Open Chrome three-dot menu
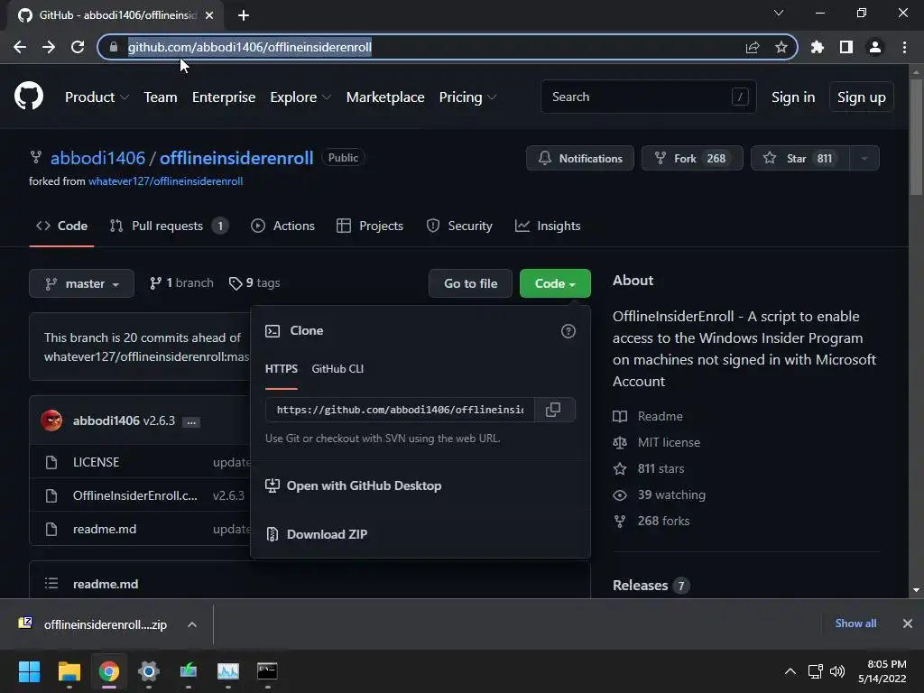 (x=904, y=47)
